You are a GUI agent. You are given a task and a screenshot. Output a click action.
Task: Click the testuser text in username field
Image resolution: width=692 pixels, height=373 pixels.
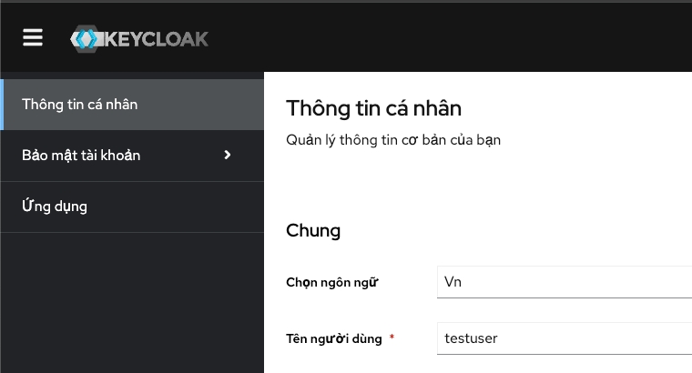coord(472,338)
